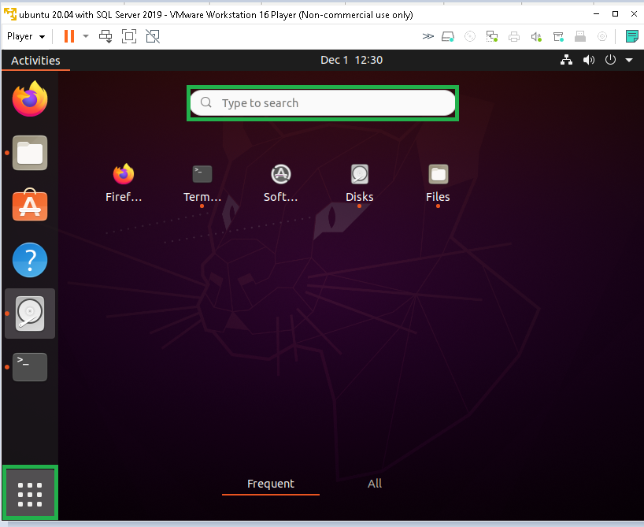Open the Files app in the dock

(30, 153)
